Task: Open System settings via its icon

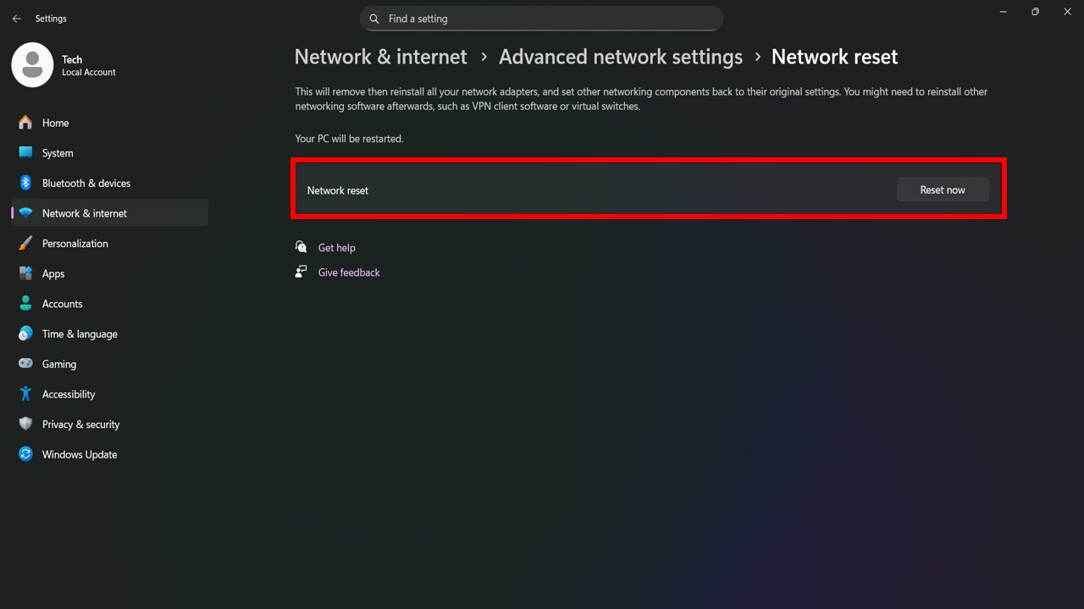Action: coord(25,153)
